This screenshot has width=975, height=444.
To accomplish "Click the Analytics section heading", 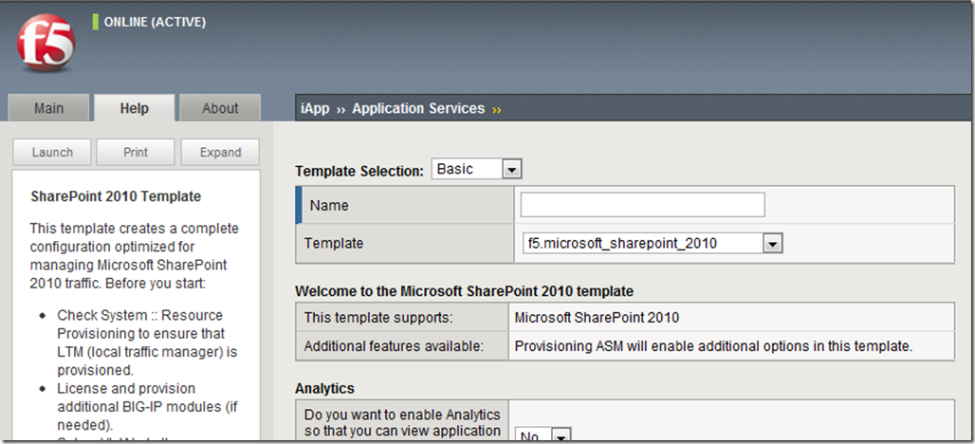I will pos(324,389).
